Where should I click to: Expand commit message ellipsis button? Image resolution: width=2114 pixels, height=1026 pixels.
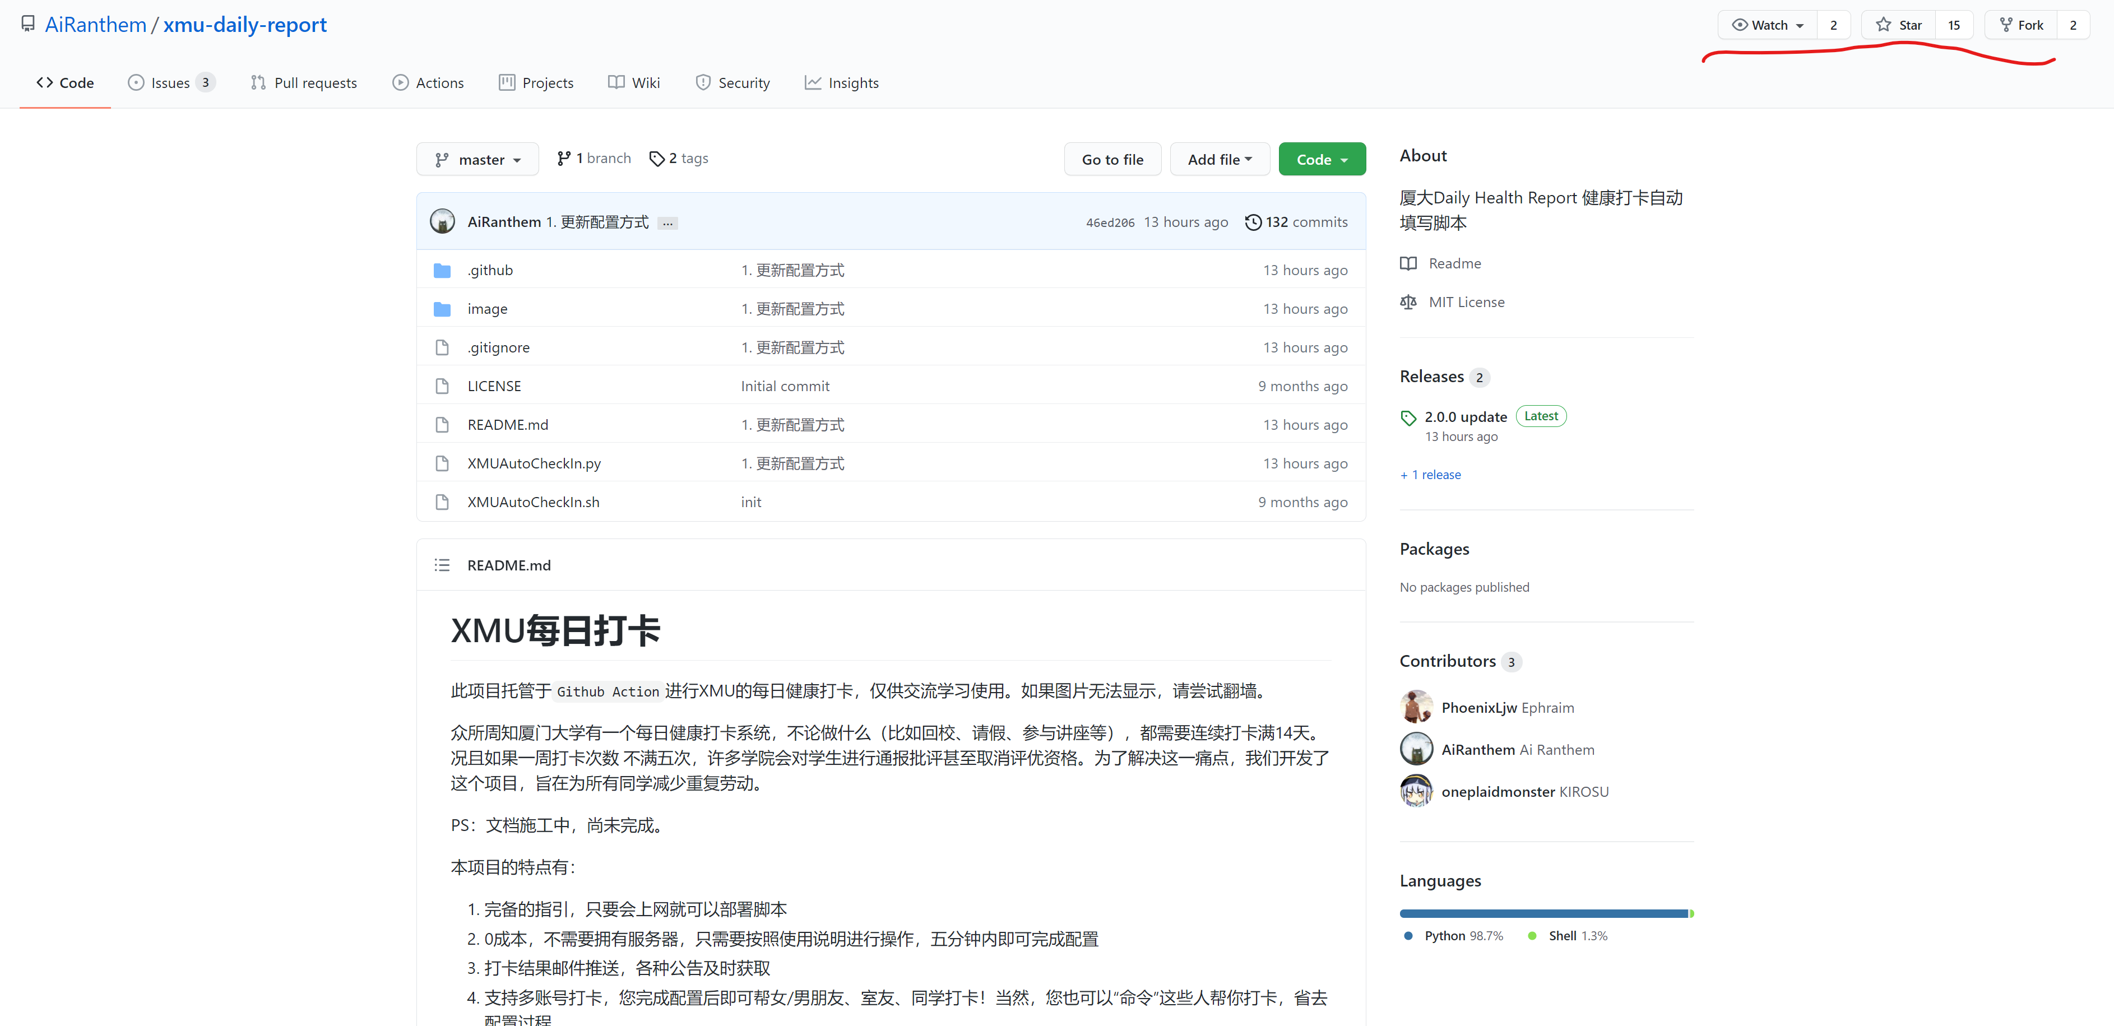[667, 223]
